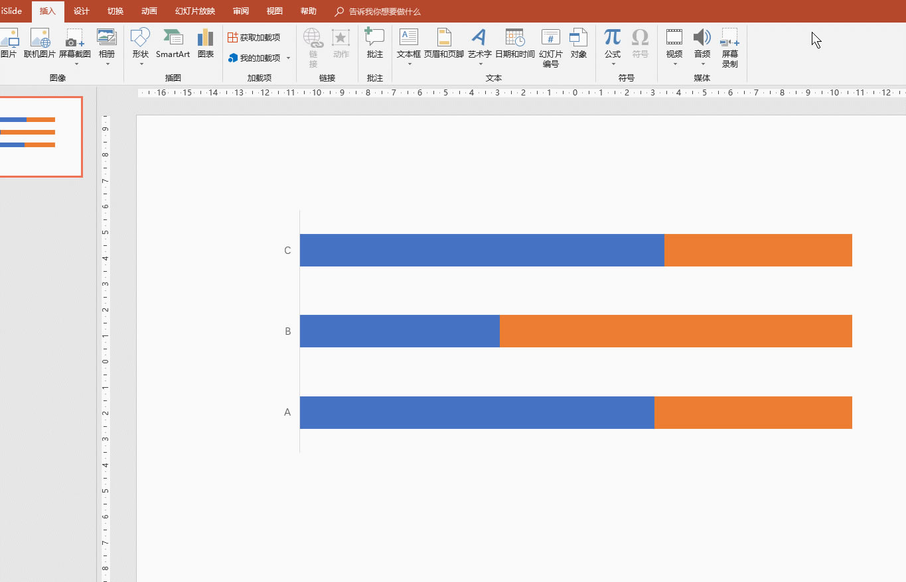Click the chart axis label C
Screen dimensions: 906x582
(x=287, y=251)
